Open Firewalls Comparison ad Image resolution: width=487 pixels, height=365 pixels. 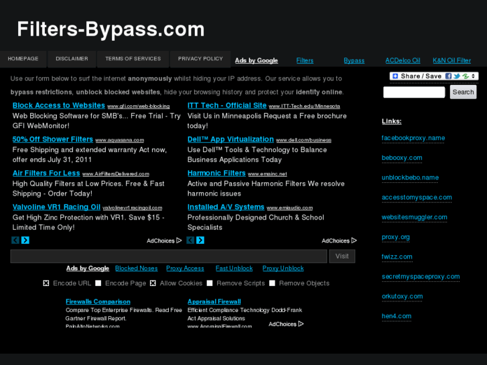pos(98,301)
